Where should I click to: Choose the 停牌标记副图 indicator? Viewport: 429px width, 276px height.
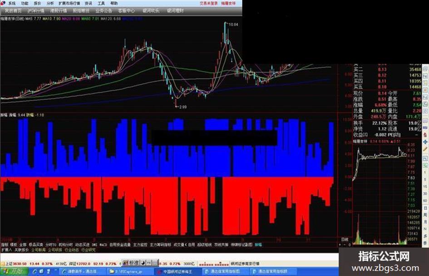click(242, 245)
